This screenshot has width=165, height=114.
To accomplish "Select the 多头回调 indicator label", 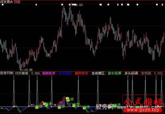I will (x=132, y=73).
